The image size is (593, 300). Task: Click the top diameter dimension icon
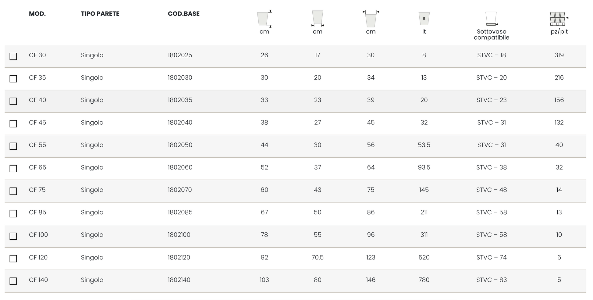click(371, 19)
